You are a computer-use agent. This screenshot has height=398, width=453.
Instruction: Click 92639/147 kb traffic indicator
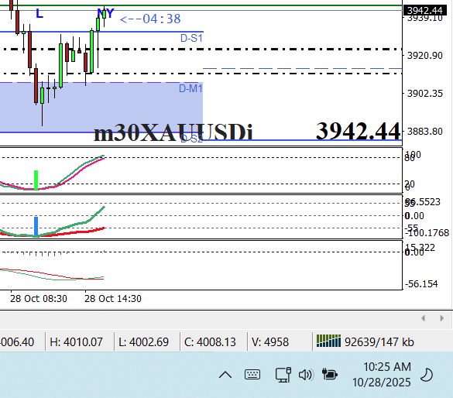click(x=379, y=342)
